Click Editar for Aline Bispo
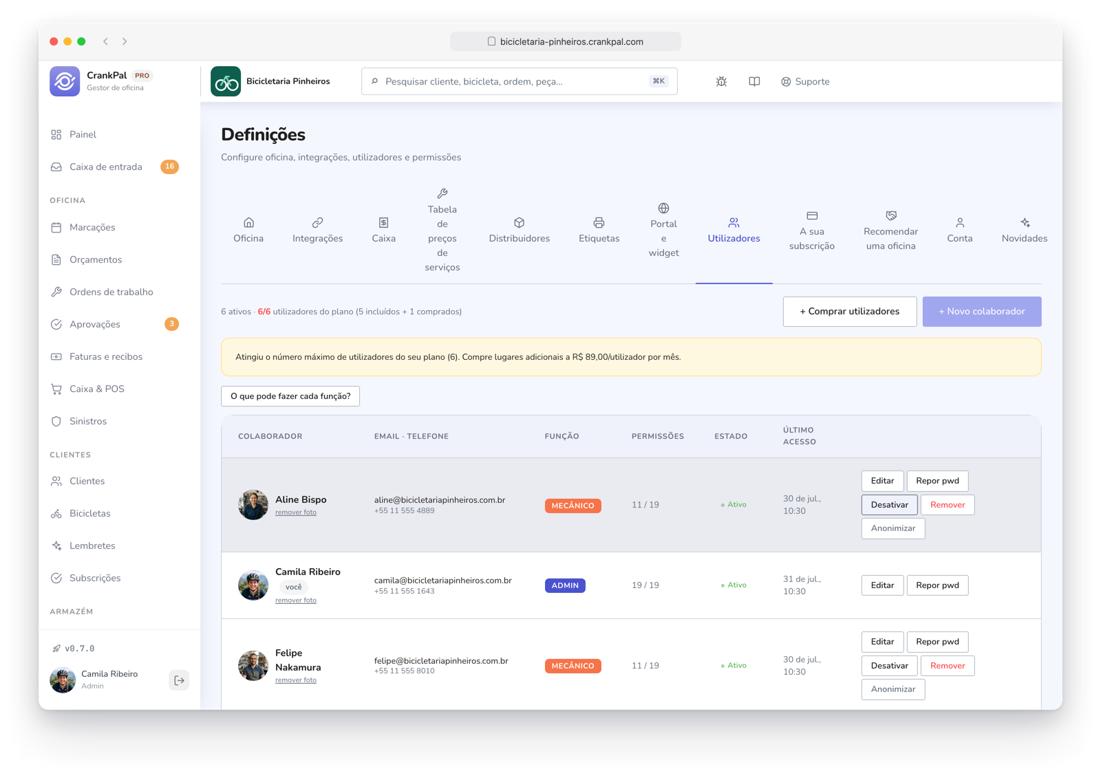1101x778 pixels. (882, 481)
